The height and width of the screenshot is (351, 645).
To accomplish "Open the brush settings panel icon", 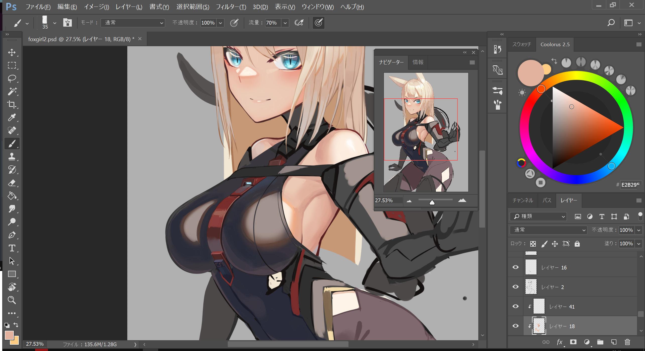I will [x=67, y=23].
